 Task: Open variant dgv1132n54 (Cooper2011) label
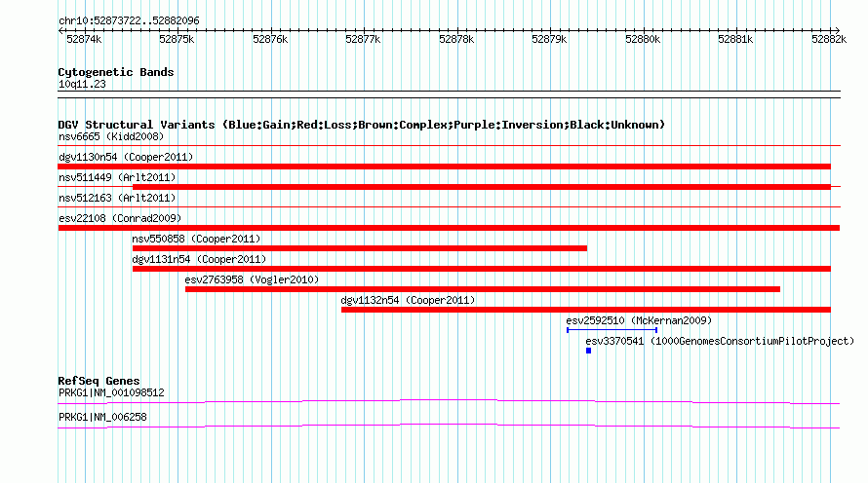click(408, 300)
